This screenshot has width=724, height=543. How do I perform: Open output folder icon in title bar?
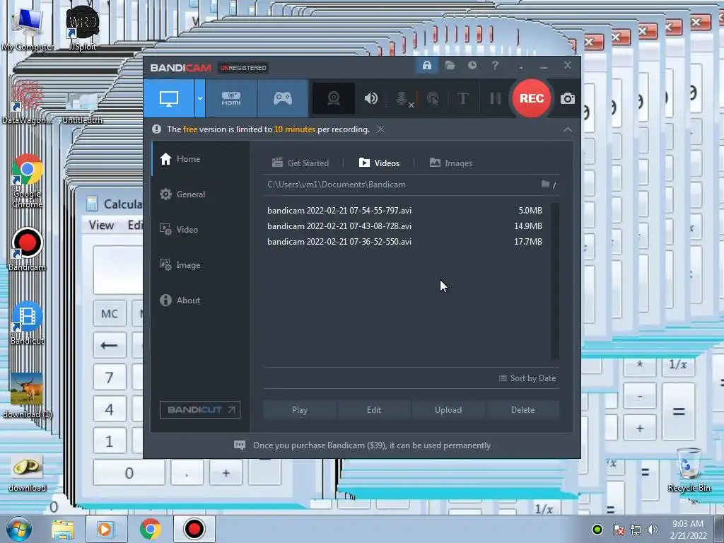[x=450, y=65]
